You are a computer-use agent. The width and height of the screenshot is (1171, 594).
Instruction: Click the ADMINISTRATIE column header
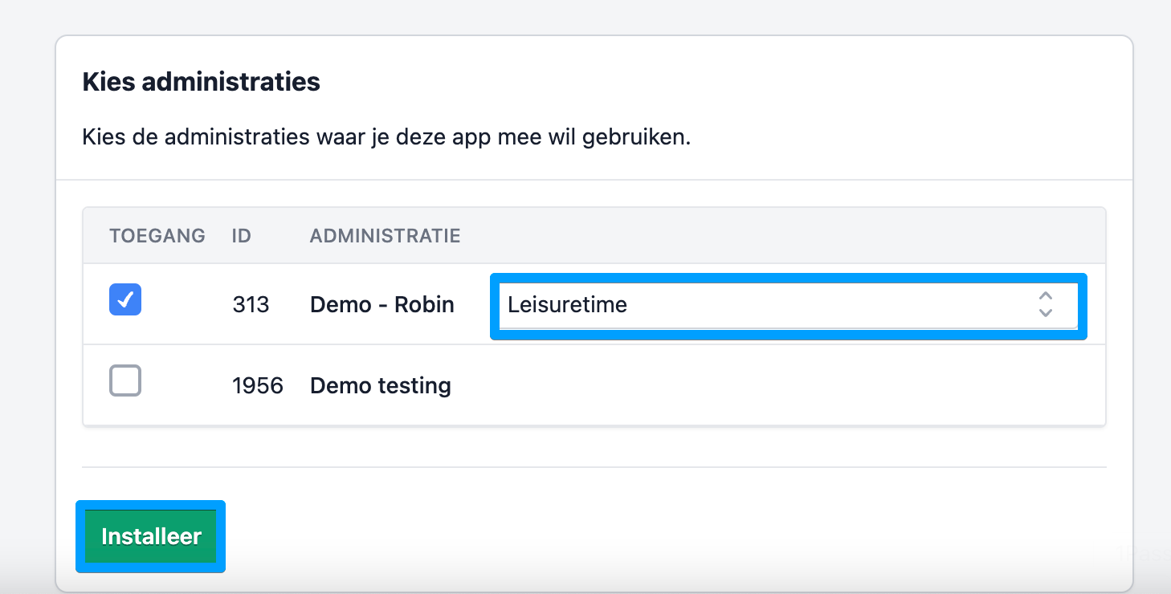385,236
